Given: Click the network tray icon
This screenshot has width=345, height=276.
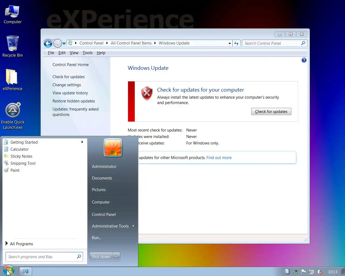Looking at the screenshot, I should point(312,272).
